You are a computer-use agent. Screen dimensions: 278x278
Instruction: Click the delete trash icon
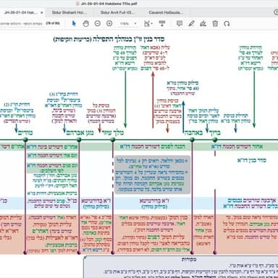[215, 23]
